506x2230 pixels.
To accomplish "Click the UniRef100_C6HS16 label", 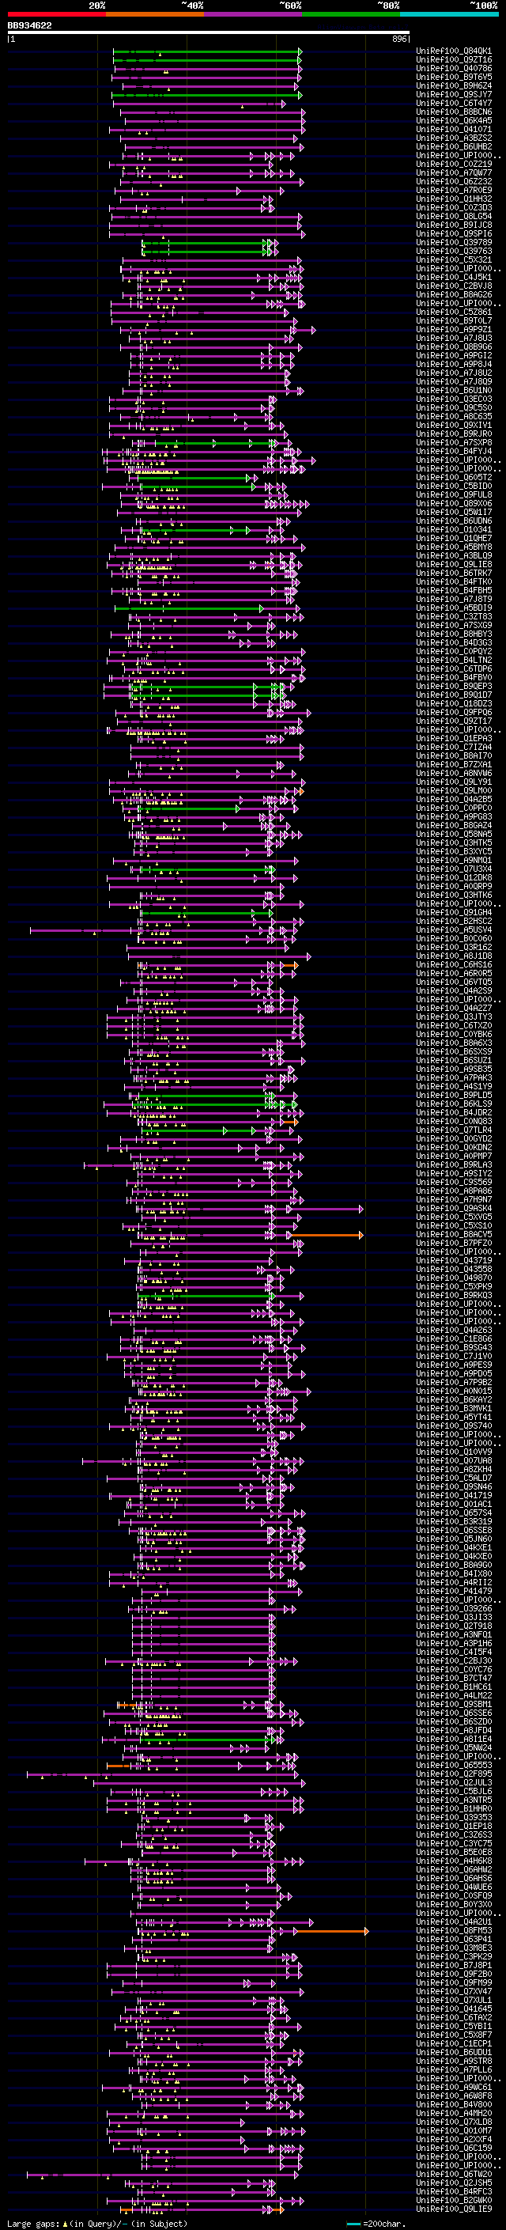I will point(454,964).
